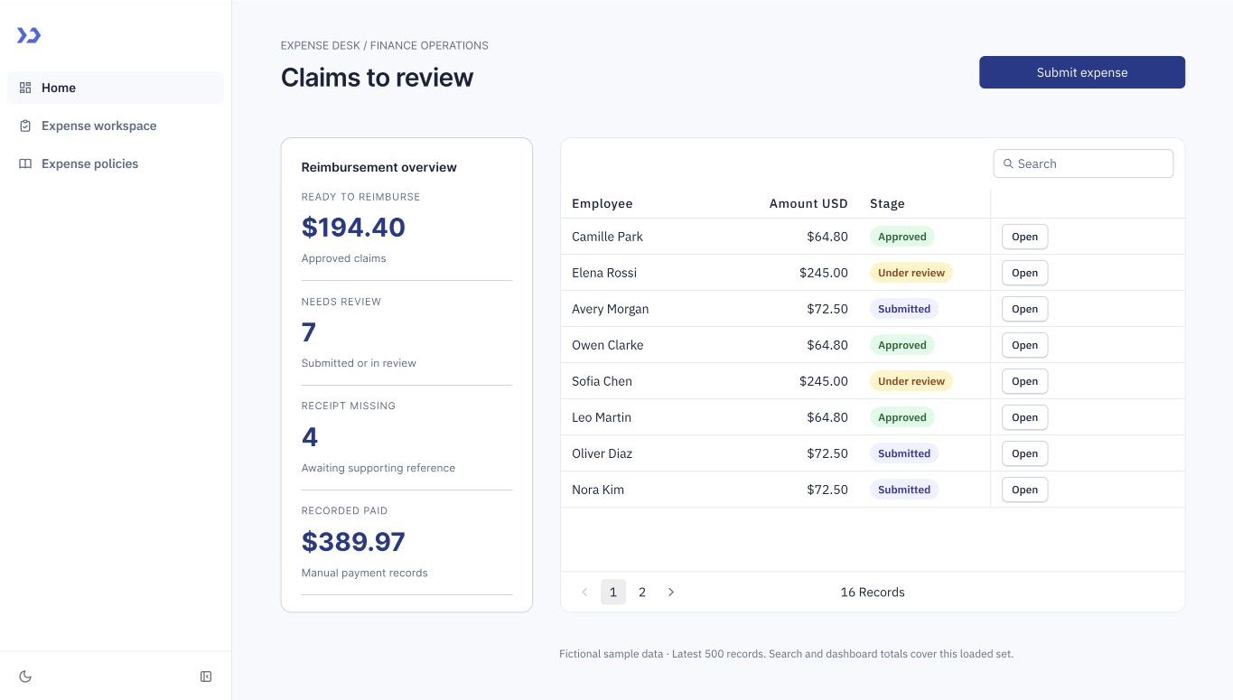Click the $194.40 ready to reimburse value

(x=353, y=227)
